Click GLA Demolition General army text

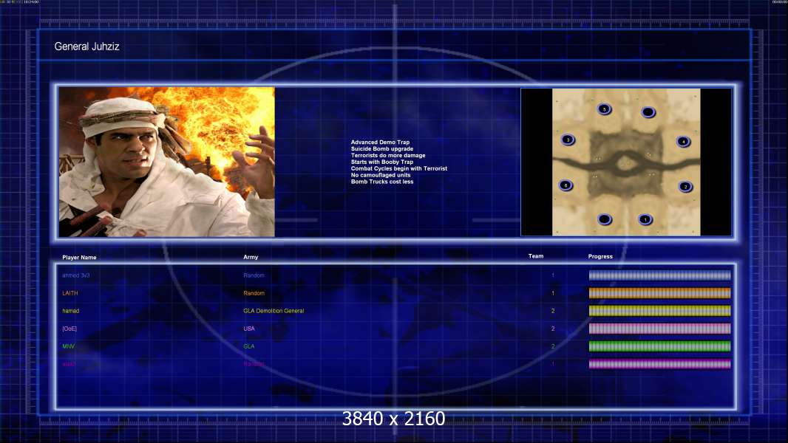click(x=274, y=311)
